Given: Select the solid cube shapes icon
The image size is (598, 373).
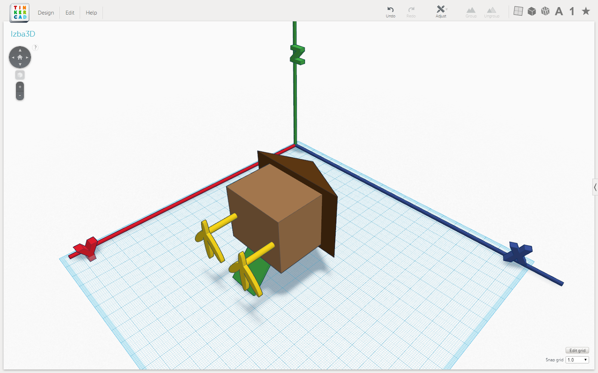Looking at the screenshot, I should [x=531, y=12].
